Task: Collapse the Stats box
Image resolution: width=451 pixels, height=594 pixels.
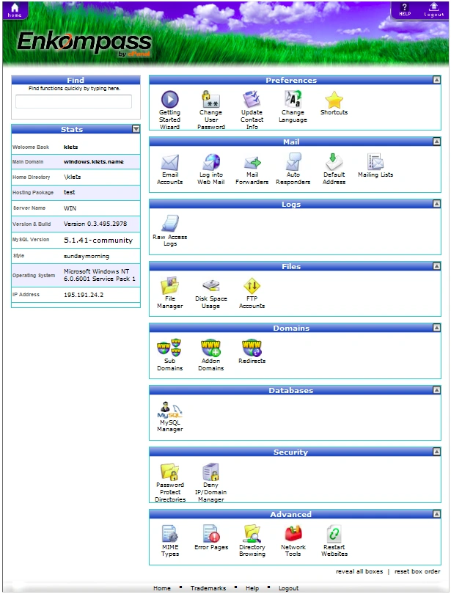Action: pyautogui.click(x=136, y=129)
